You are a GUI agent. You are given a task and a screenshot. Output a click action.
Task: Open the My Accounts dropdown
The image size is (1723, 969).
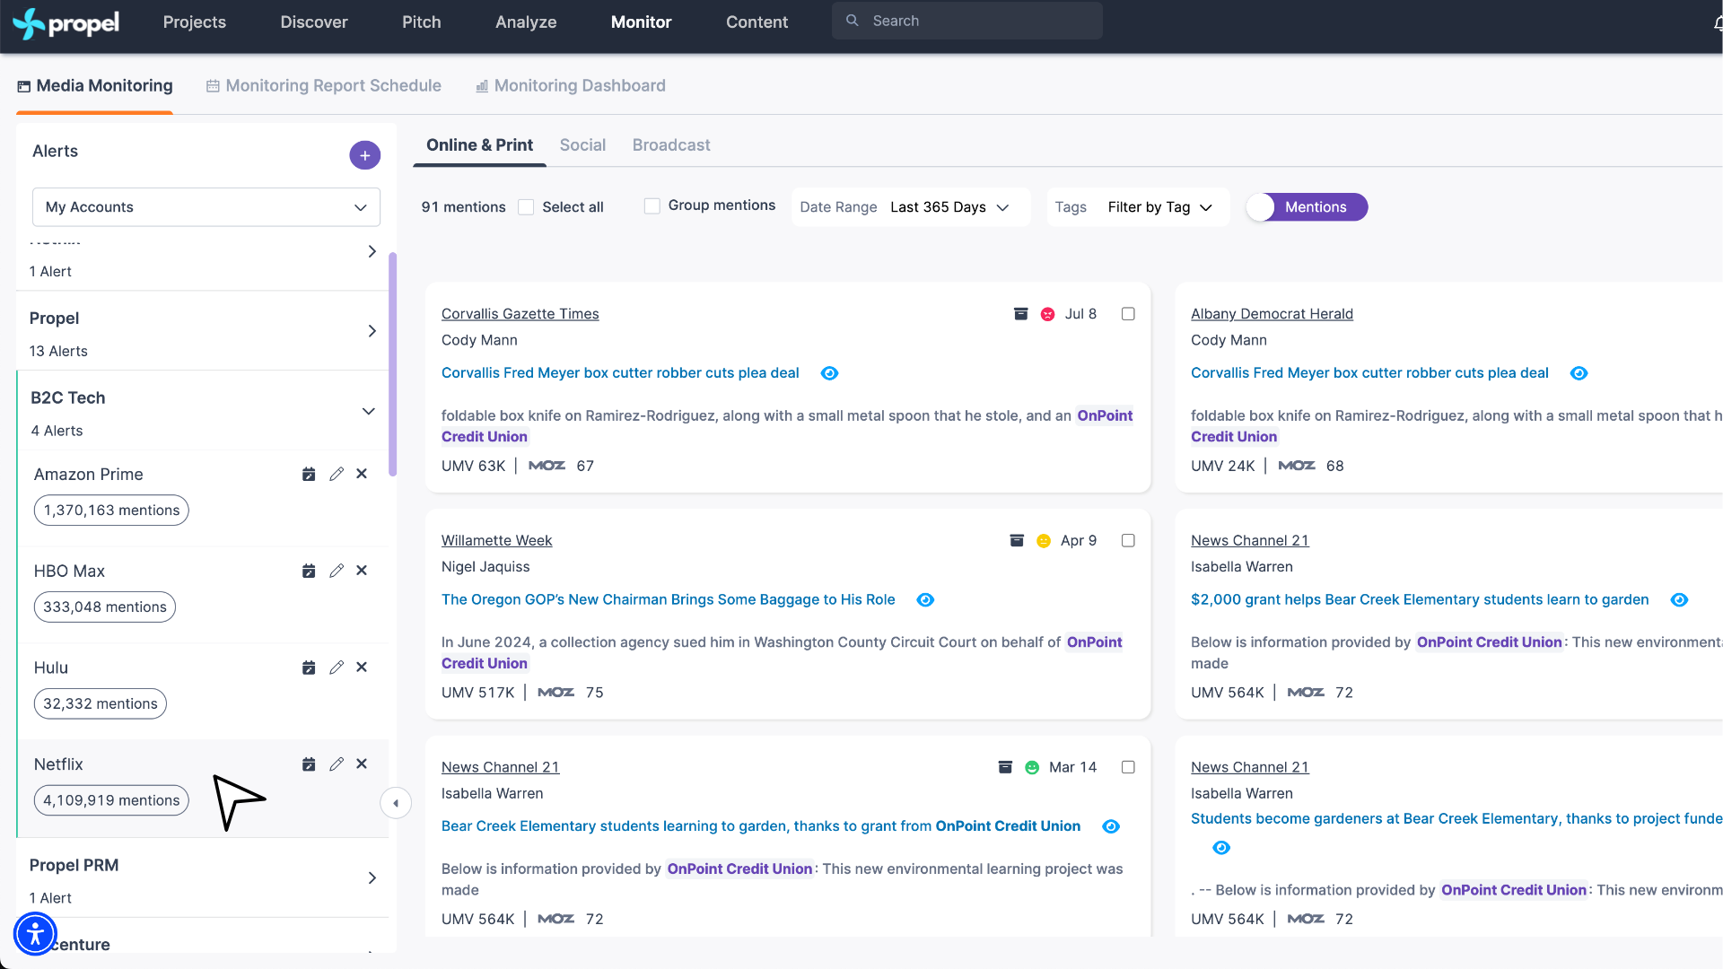pos(206,207)
